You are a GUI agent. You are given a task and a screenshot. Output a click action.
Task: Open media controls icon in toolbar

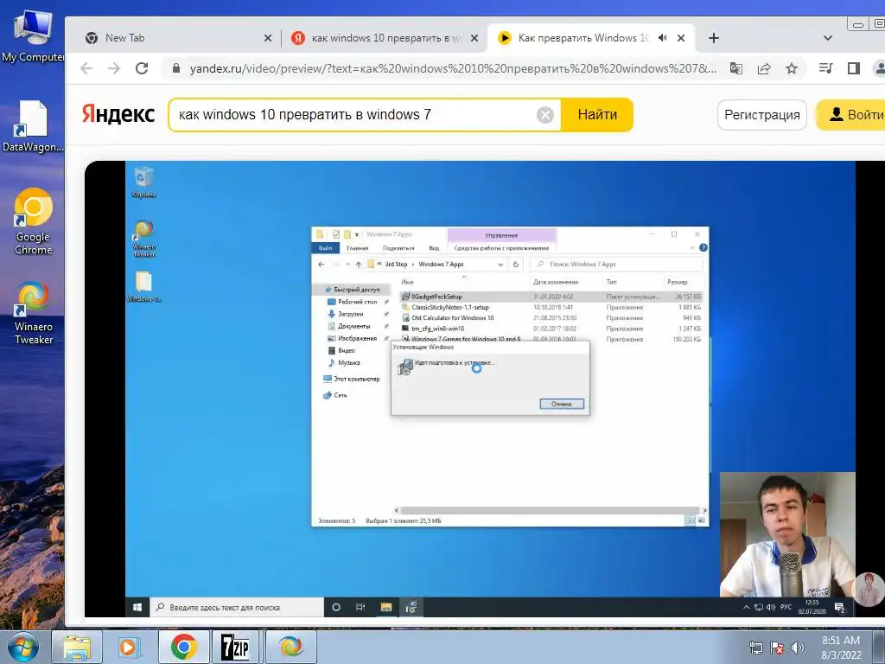pyautogui.click(x=825, y=68)
